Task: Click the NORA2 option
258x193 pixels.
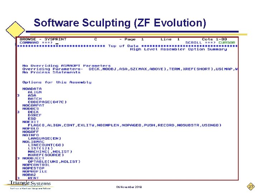Action: tap(29, 175)
